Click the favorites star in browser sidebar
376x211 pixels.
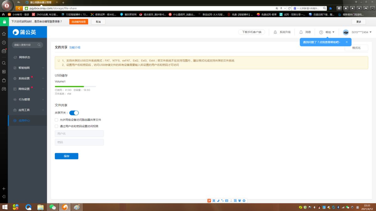click(x=4, y=34)
